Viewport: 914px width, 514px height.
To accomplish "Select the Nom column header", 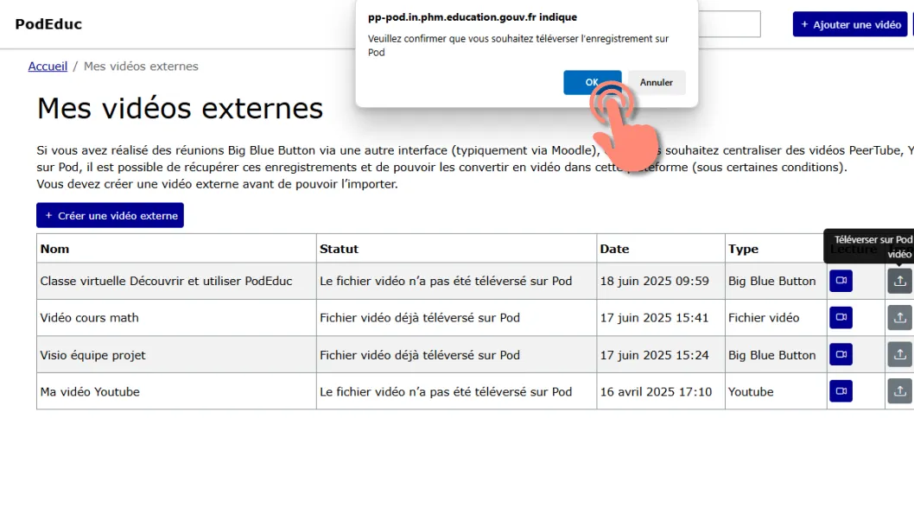I will pyautogui.click(x=176, y=249).
